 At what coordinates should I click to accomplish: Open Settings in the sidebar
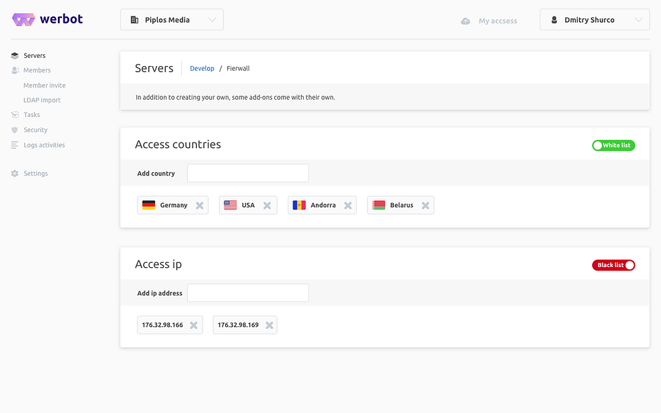tap(36, 173)
